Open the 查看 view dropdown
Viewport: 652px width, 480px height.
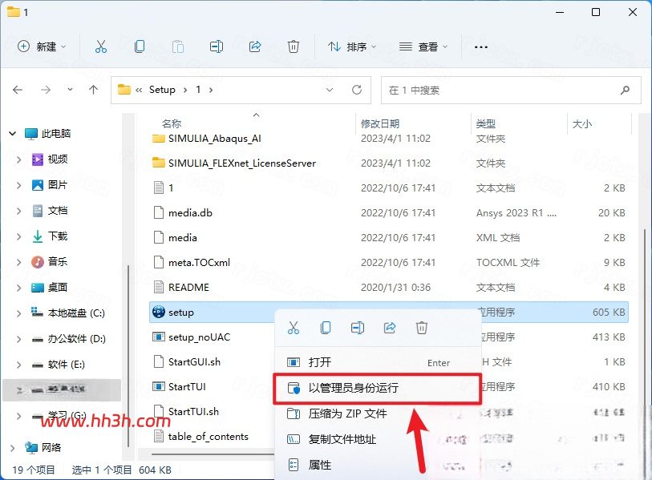[423, 46]
